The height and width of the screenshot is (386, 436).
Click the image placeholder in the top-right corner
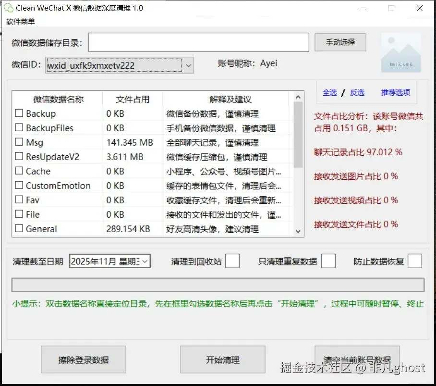(x=401, y=54)
